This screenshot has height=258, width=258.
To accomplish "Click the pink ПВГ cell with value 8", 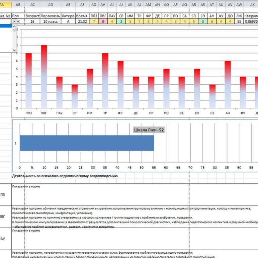I will (x=103, y=21).
